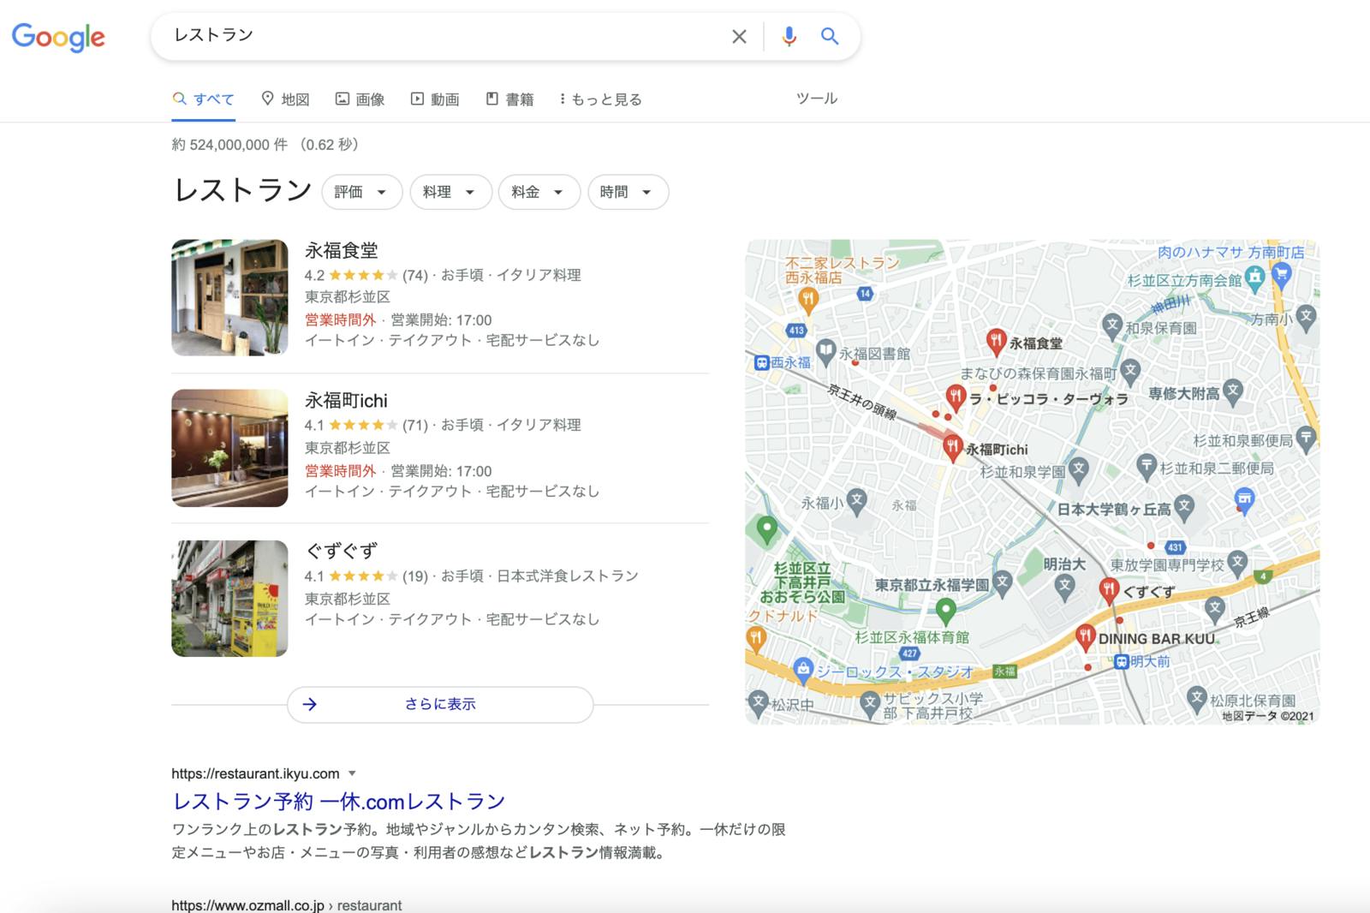Click the ジーロックス・スタジオ blue marker

point(802,670)
